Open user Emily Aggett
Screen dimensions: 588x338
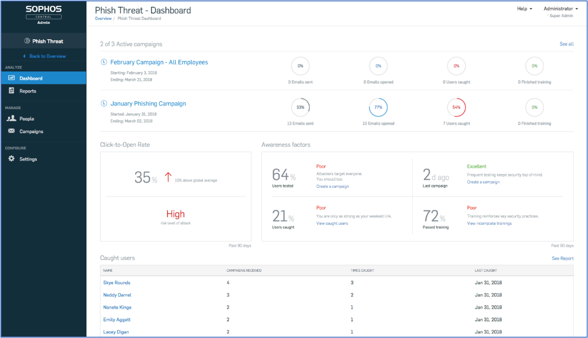(116, 320)
